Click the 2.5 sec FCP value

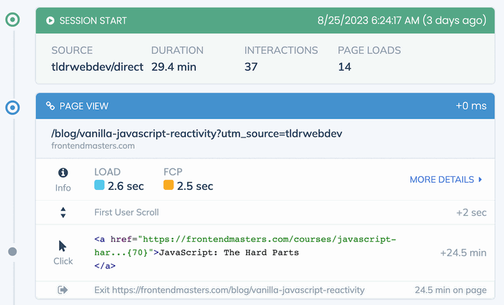click(x=195, y=186)
